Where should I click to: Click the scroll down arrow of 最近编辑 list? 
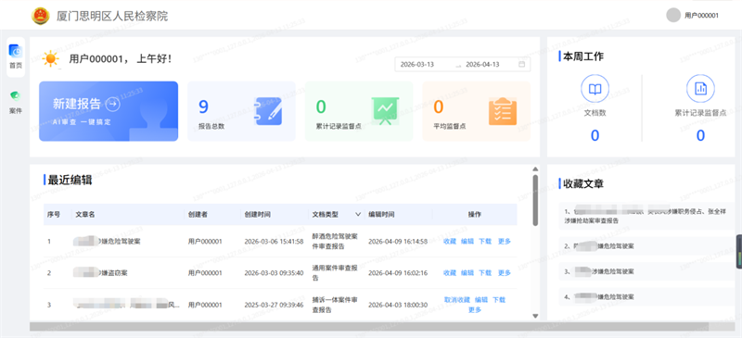coord(535,316)
